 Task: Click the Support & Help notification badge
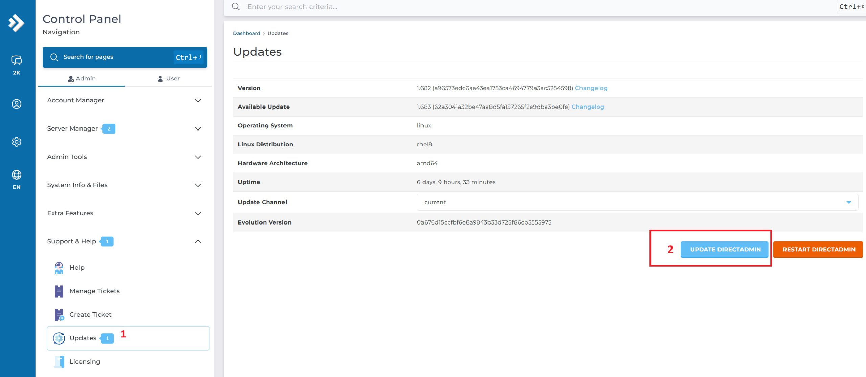pos(107,241)
